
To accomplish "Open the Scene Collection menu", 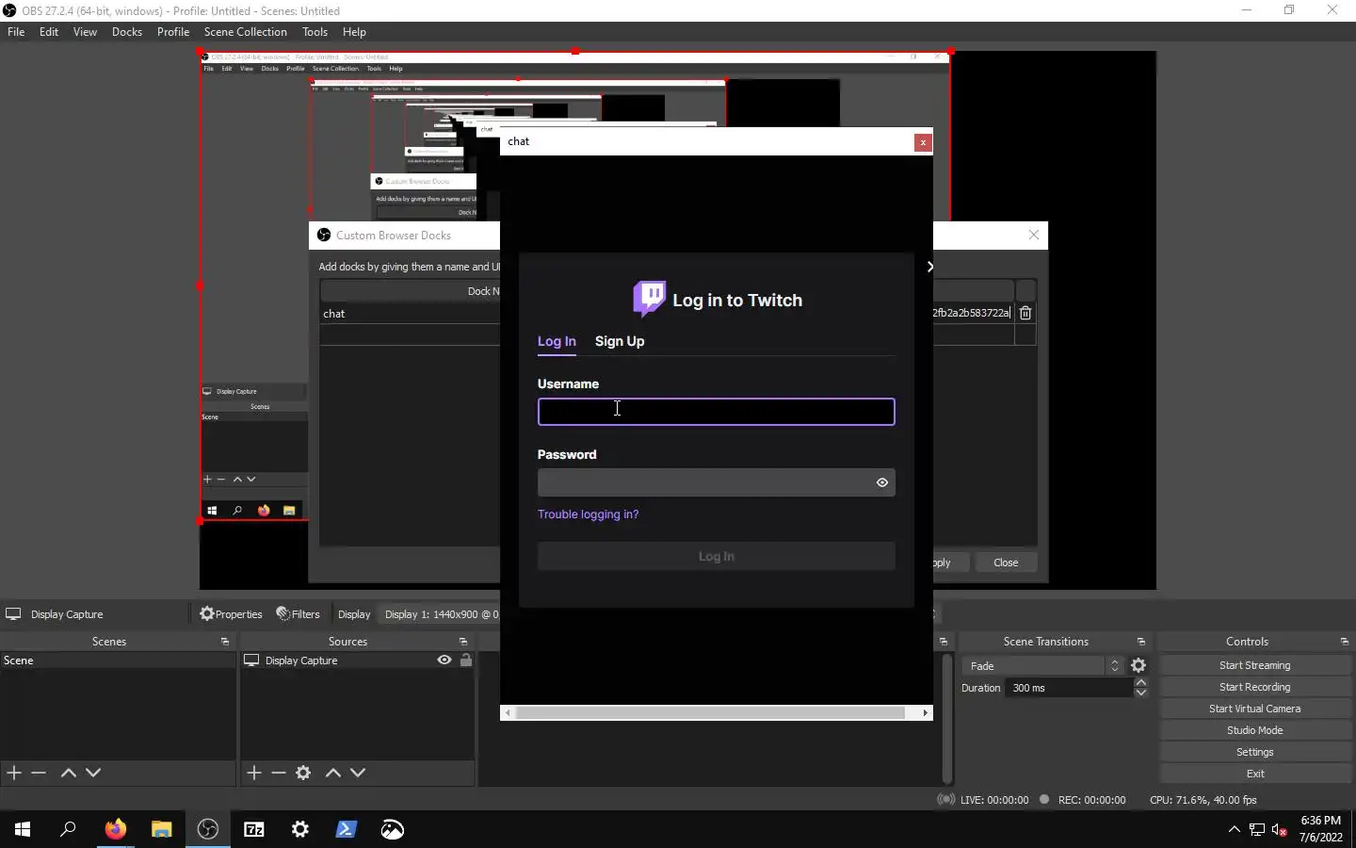I will coord(246,32).
